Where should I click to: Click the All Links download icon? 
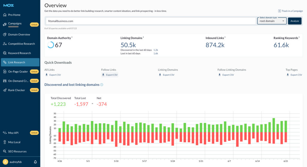(x=46, y=75)
